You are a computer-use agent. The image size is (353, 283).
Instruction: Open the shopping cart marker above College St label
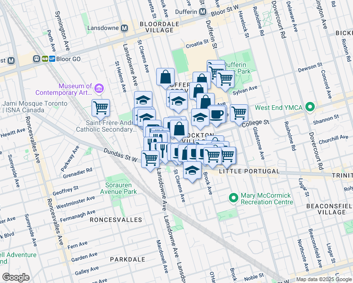[239, 114]
